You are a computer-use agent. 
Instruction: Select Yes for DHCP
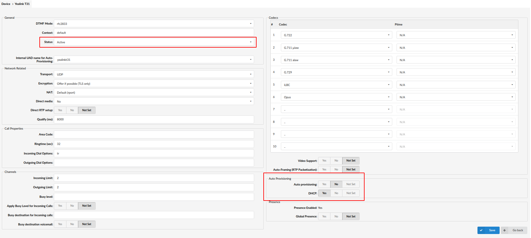[x=324, y=193]
